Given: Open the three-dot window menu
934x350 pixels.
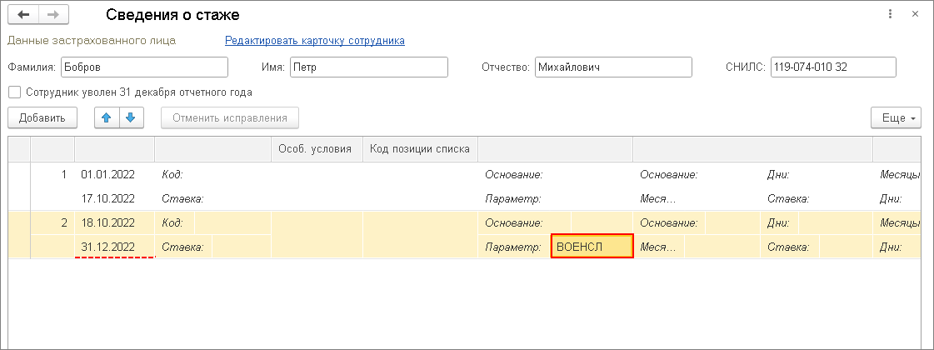Looking at the screenshot, I should [x=891, y=14].
